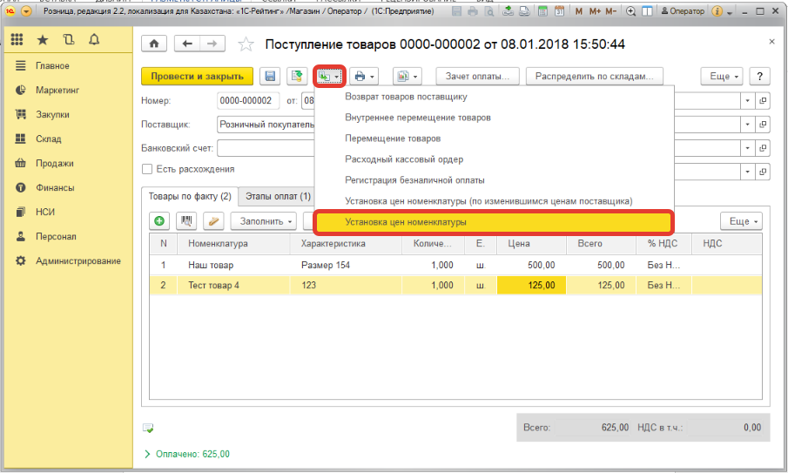Click the "Номер" input field
Image resolution: width=788 pixels, height=473 pixels.
coord(248,101)
